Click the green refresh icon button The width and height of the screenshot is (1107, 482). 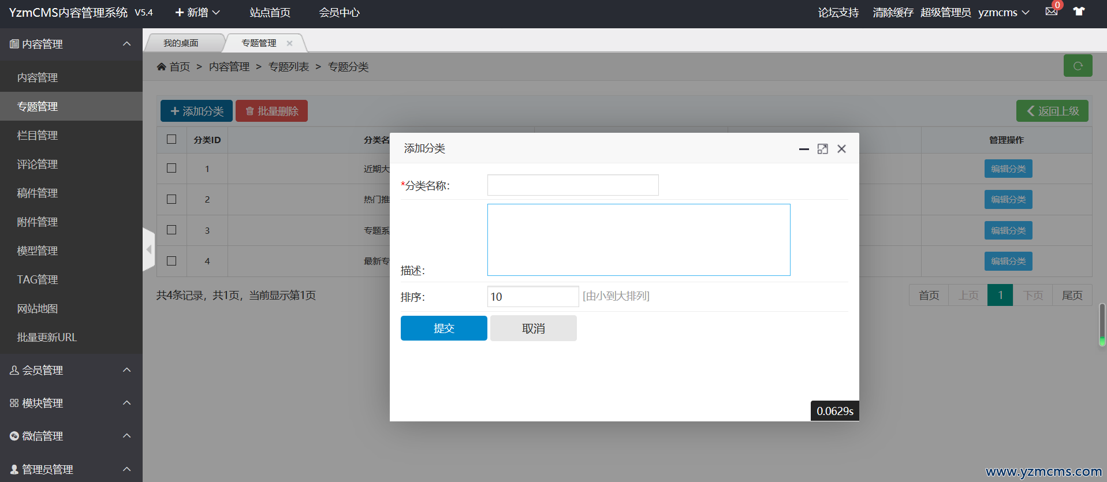[1078, 66]
